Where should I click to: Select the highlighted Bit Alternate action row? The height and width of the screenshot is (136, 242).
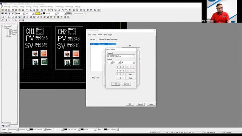(x=103, y=44)
